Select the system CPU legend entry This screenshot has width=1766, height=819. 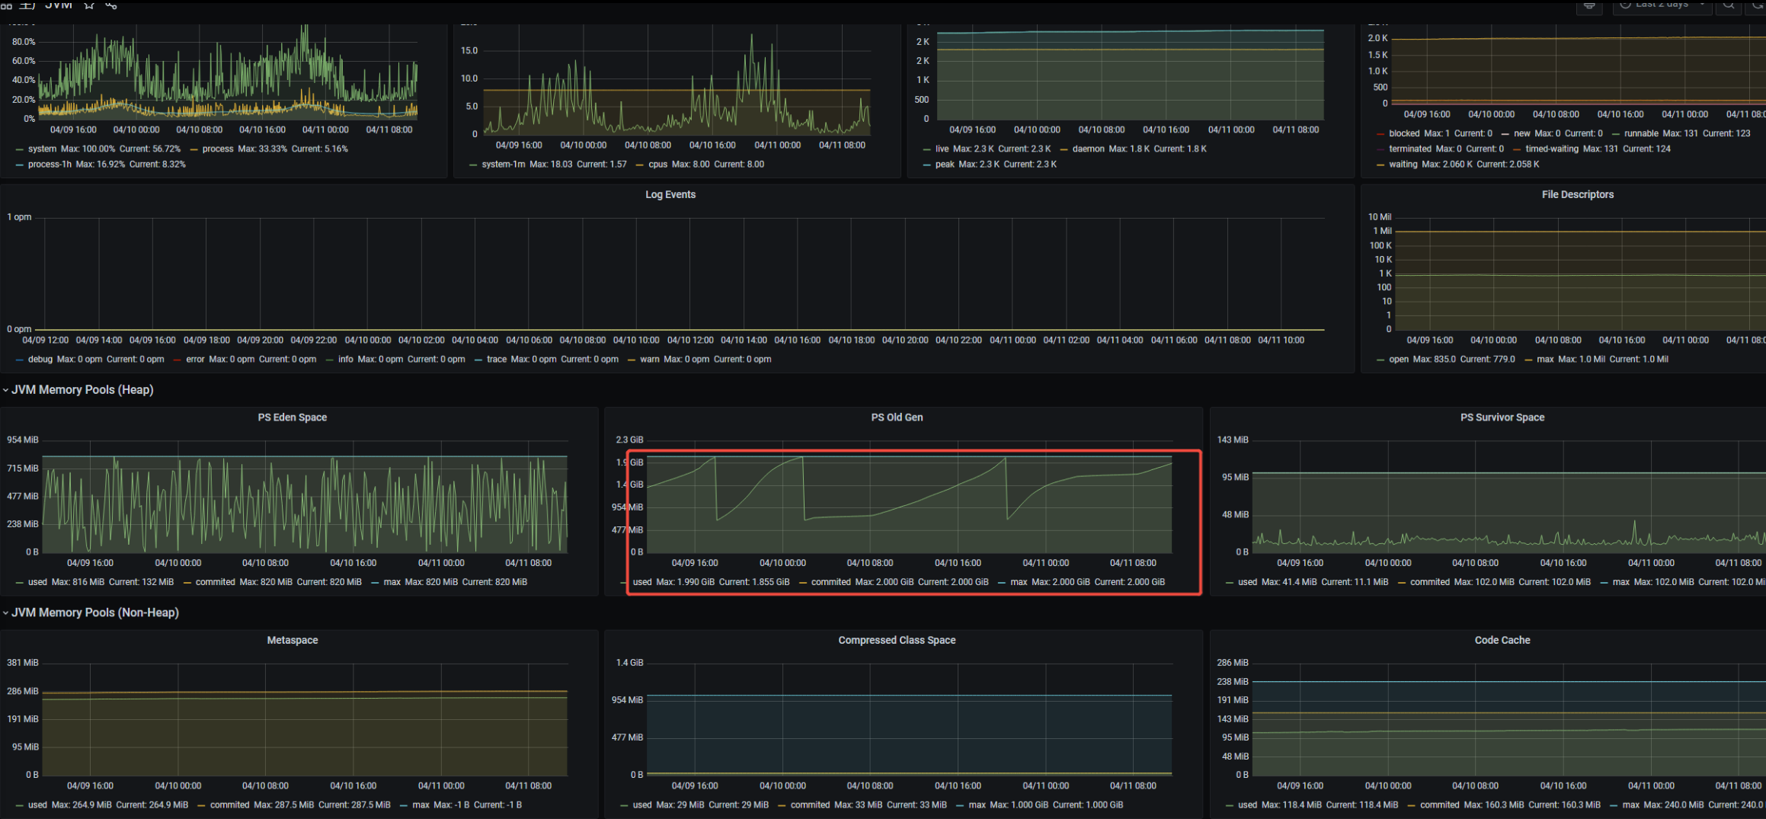coord(42,149)
